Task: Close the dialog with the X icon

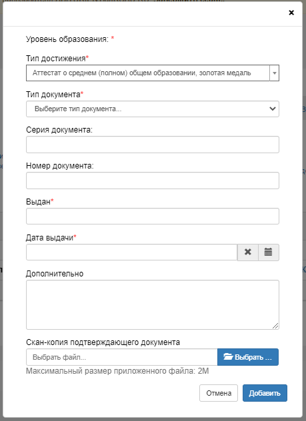Action: tap(291, 13)
